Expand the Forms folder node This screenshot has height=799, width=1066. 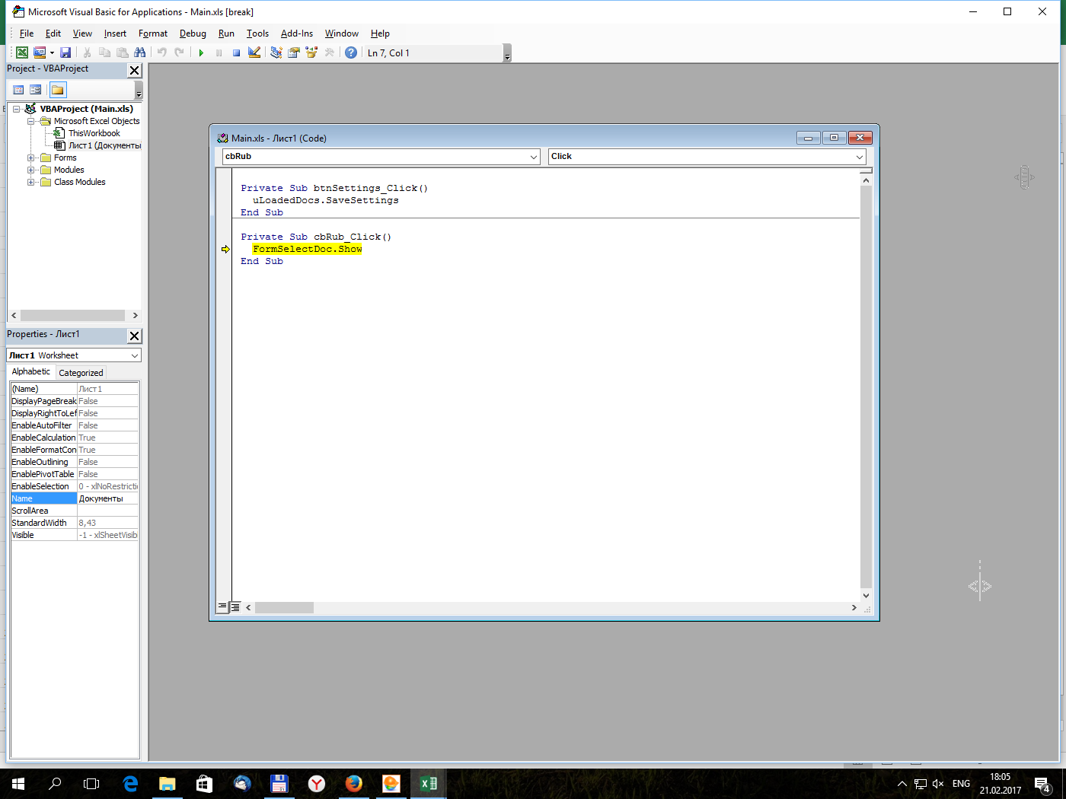(x=31, y=158)
